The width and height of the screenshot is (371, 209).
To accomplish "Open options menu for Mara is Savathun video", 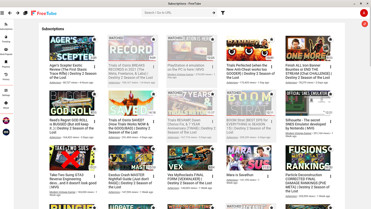I will pos(268,176).
